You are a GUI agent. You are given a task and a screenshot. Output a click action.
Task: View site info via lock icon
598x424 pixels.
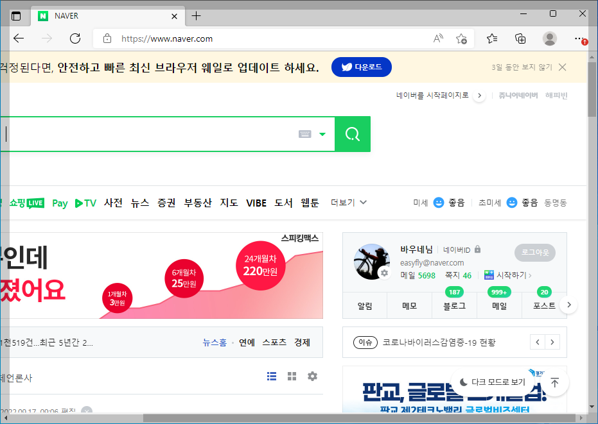(107, 38)
